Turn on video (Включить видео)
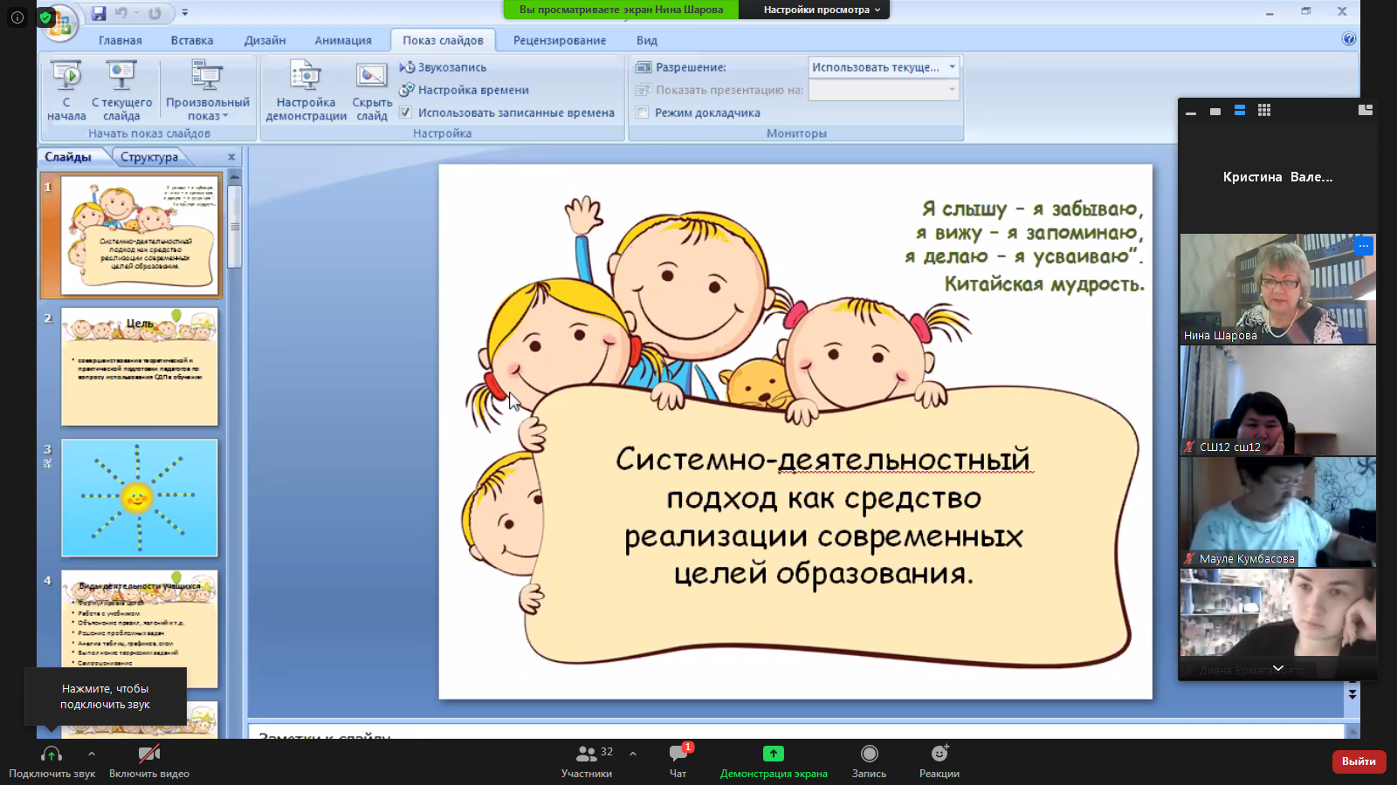 pyautogui.click(x=148, y=760)
